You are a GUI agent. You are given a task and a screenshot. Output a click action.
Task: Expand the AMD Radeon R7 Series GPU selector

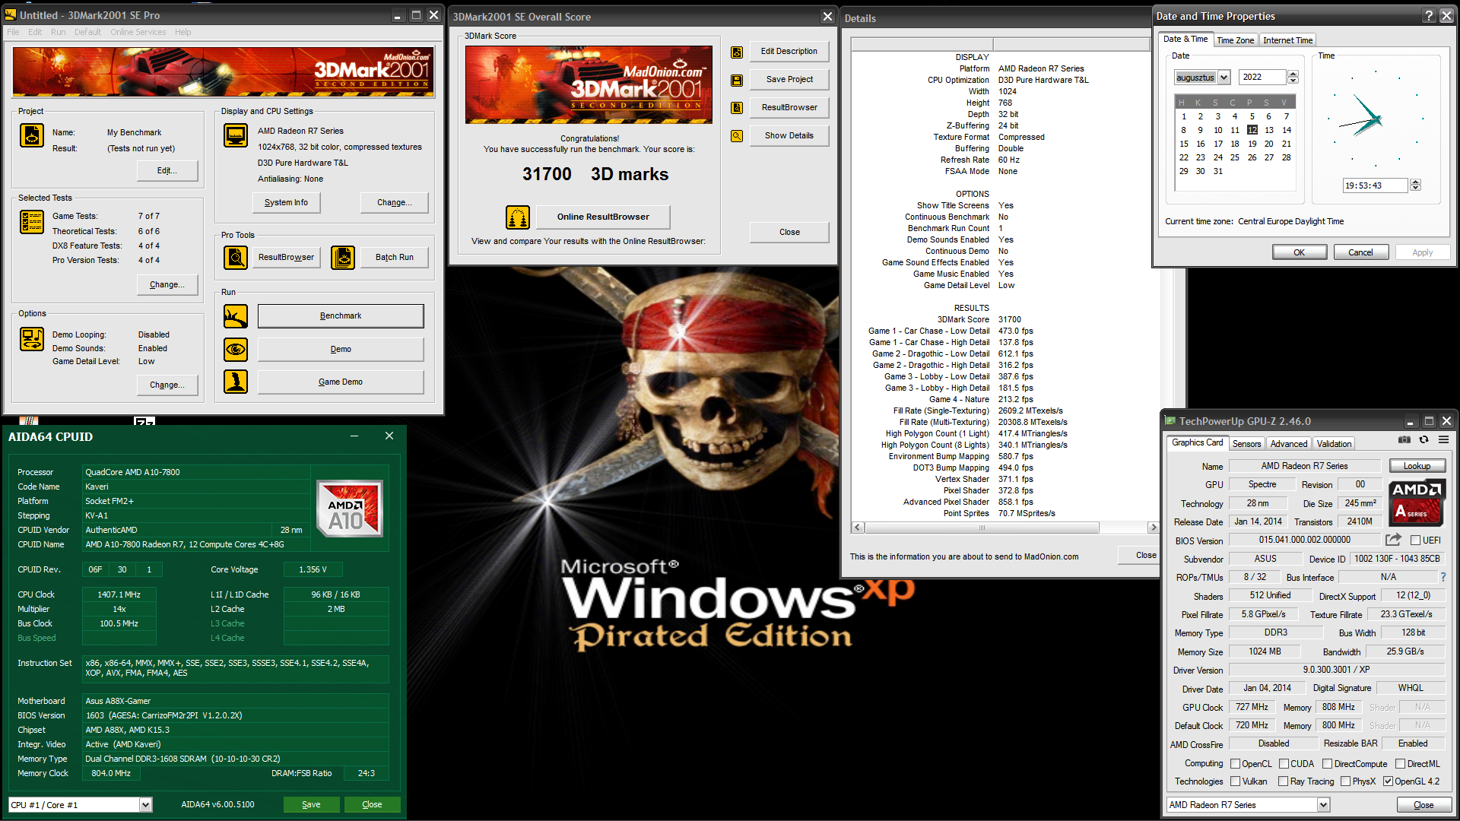(x=1323, y=805)
